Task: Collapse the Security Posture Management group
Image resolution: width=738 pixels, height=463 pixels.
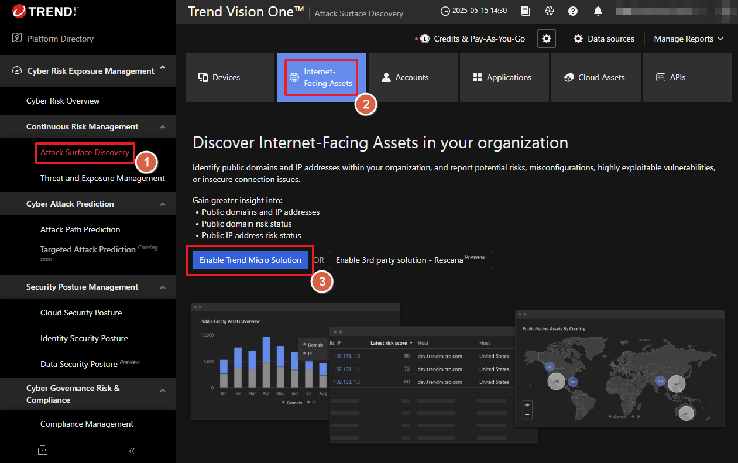Action: (x=163, y=287)
